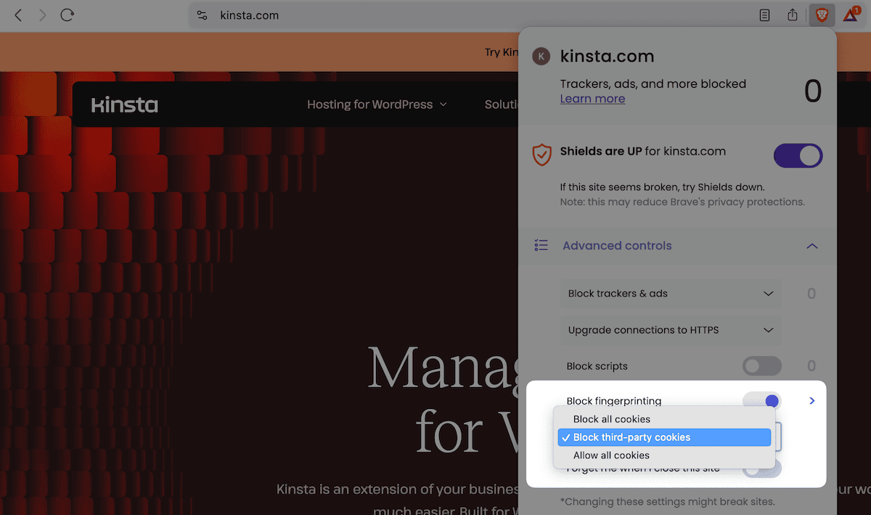Select Allow all cookies option
This screenshot has width=871, height=515.
[664, 455]
